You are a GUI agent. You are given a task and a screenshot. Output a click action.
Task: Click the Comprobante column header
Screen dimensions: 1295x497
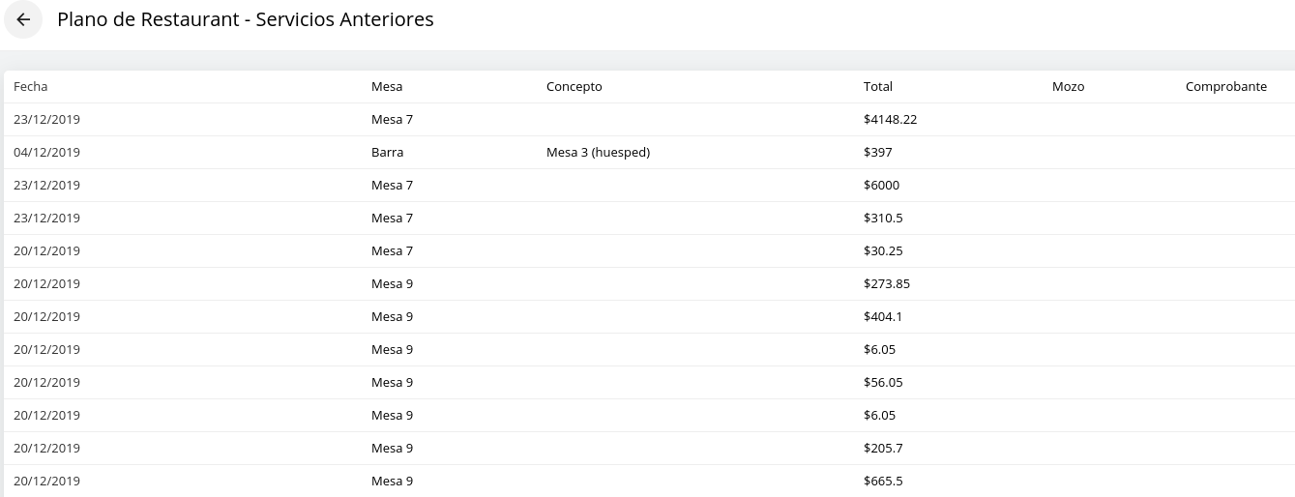tap(1226, 87)
